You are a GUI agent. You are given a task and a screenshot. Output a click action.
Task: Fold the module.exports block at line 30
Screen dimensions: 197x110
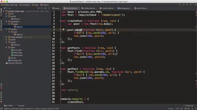click(61, 99)
